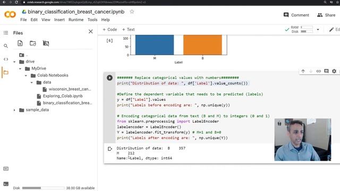Collapse the Colab Notebooks folder

click(26, 75)
